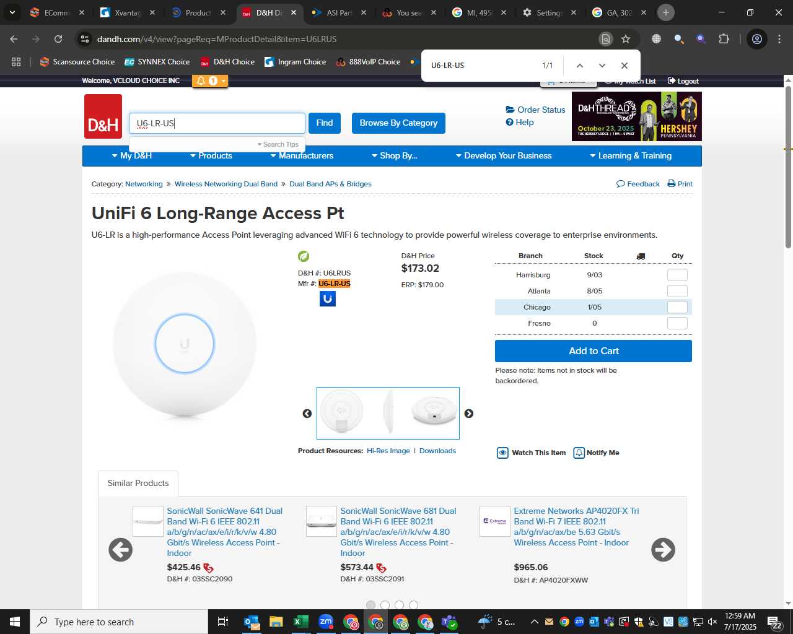Viewport: 793px width, 634px height.
Task: Open Chrome profile avatar
Action: click(757, 39)
